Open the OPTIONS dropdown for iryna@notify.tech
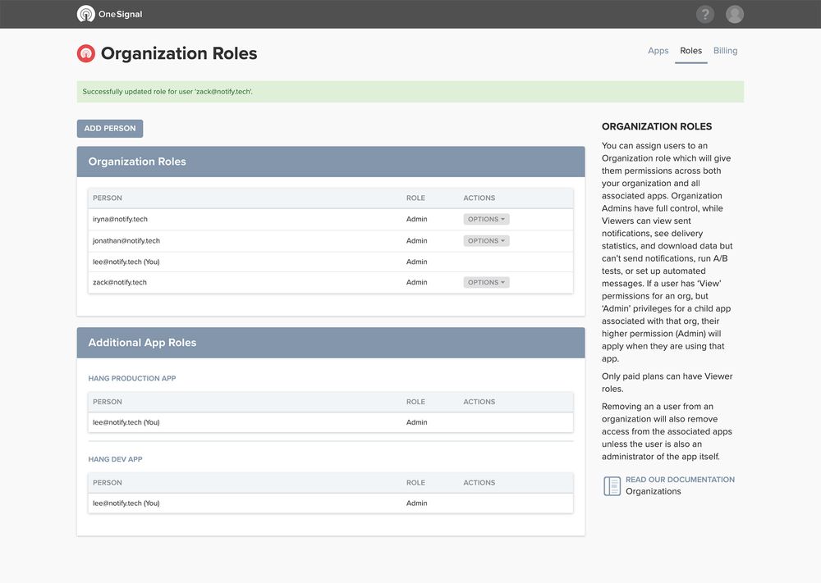Viewport: 821px width, 583px height. pyautogui.click(x=486, y=219)
